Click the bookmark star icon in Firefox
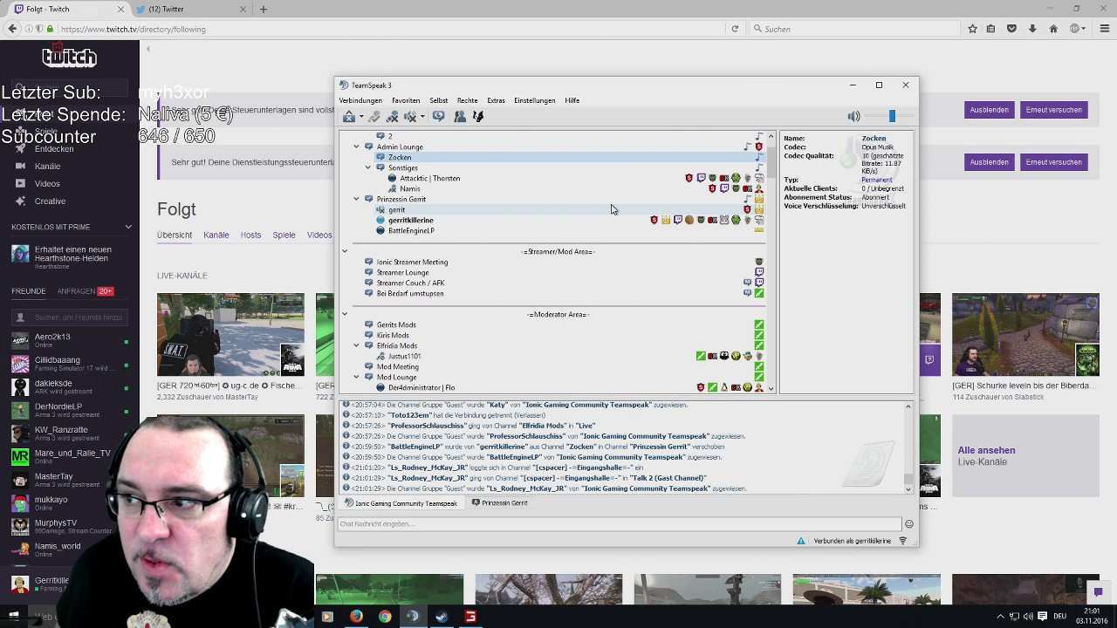 click(972, 29)
